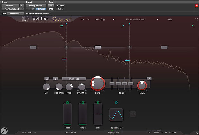This screenshot has width=199, height=135.
Task: Open the SUBMIX track dropdown
Action: coord(10,5)
